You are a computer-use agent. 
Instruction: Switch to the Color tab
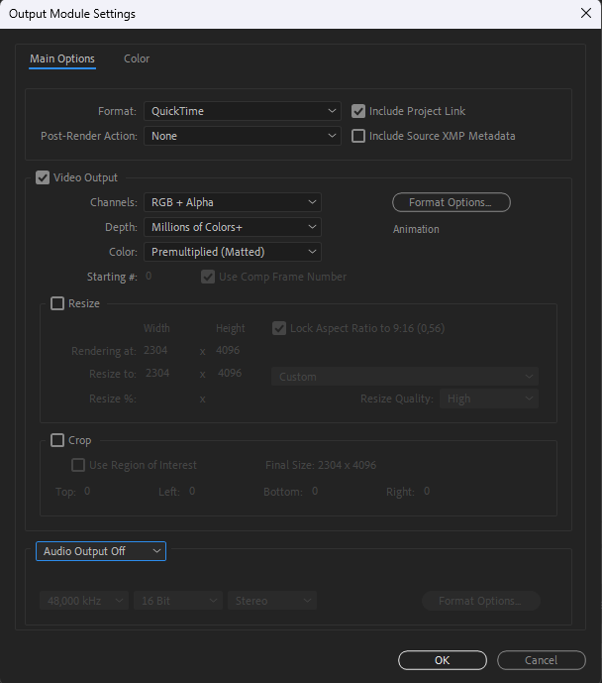point(137,58)
